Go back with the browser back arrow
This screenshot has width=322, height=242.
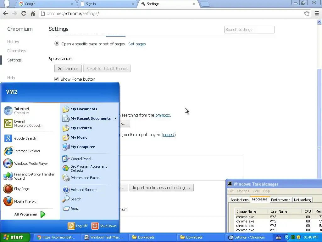point(6,14)
